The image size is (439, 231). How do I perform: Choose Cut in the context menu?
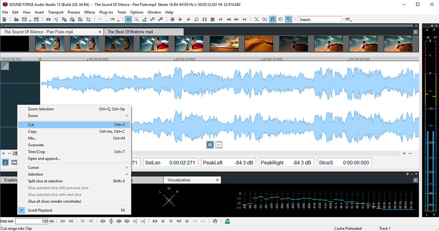[x=75, y=125]
